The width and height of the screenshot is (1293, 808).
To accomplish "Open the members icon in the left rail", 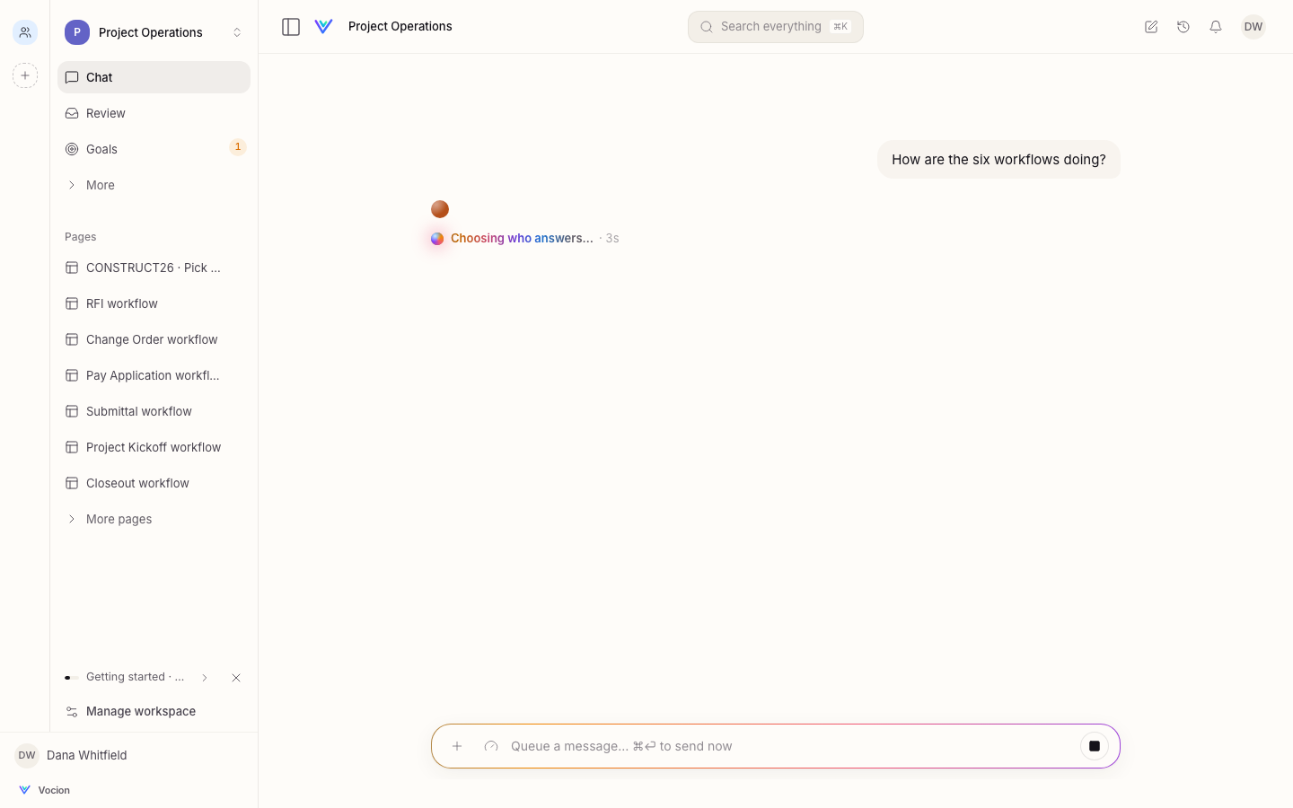I will click(25, 32).
